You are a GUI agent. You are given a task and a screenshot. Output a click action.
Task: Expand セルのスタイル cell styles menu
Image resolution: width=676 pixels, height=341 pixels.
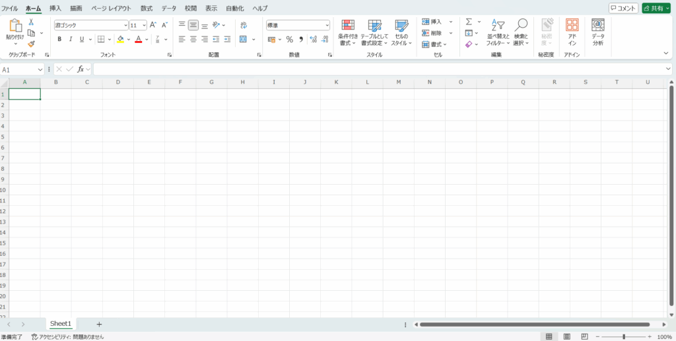point(401,32)
